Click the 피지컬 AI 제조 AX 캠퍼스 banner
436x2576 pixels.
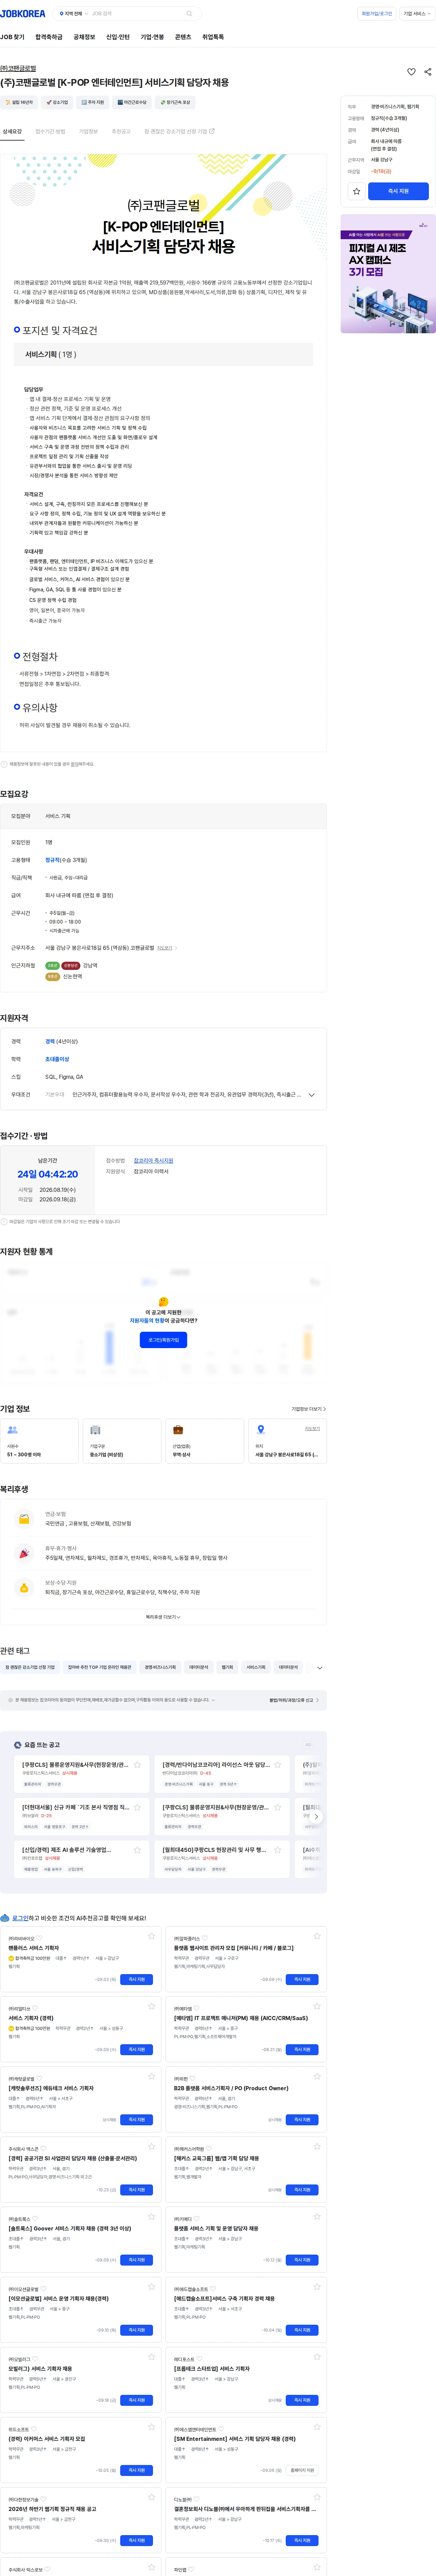click(x=388, y=274)
